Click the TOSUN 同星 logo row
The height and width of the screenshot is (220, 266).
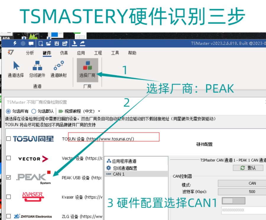pyautogui.click(x=33, y=139)
